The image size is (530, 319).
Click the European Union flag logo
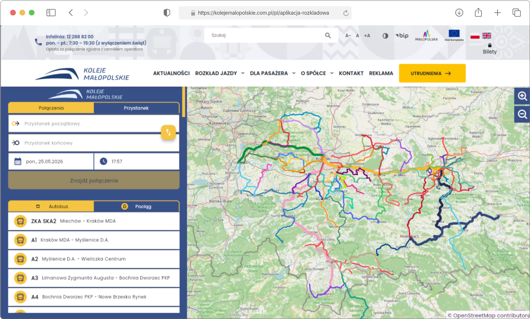[x=454, y=35]
